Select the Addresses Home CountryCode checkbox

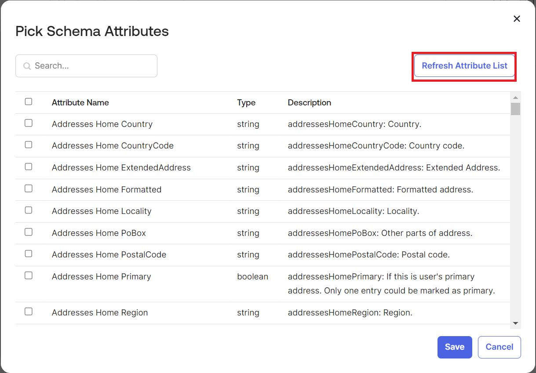[29, 145]
